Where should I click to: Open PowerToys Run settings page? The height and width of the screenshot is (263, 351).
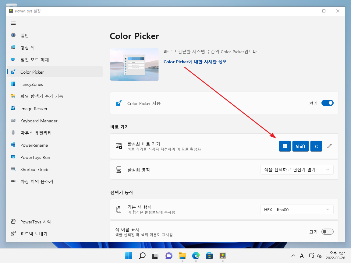click(x=55, y=157)
